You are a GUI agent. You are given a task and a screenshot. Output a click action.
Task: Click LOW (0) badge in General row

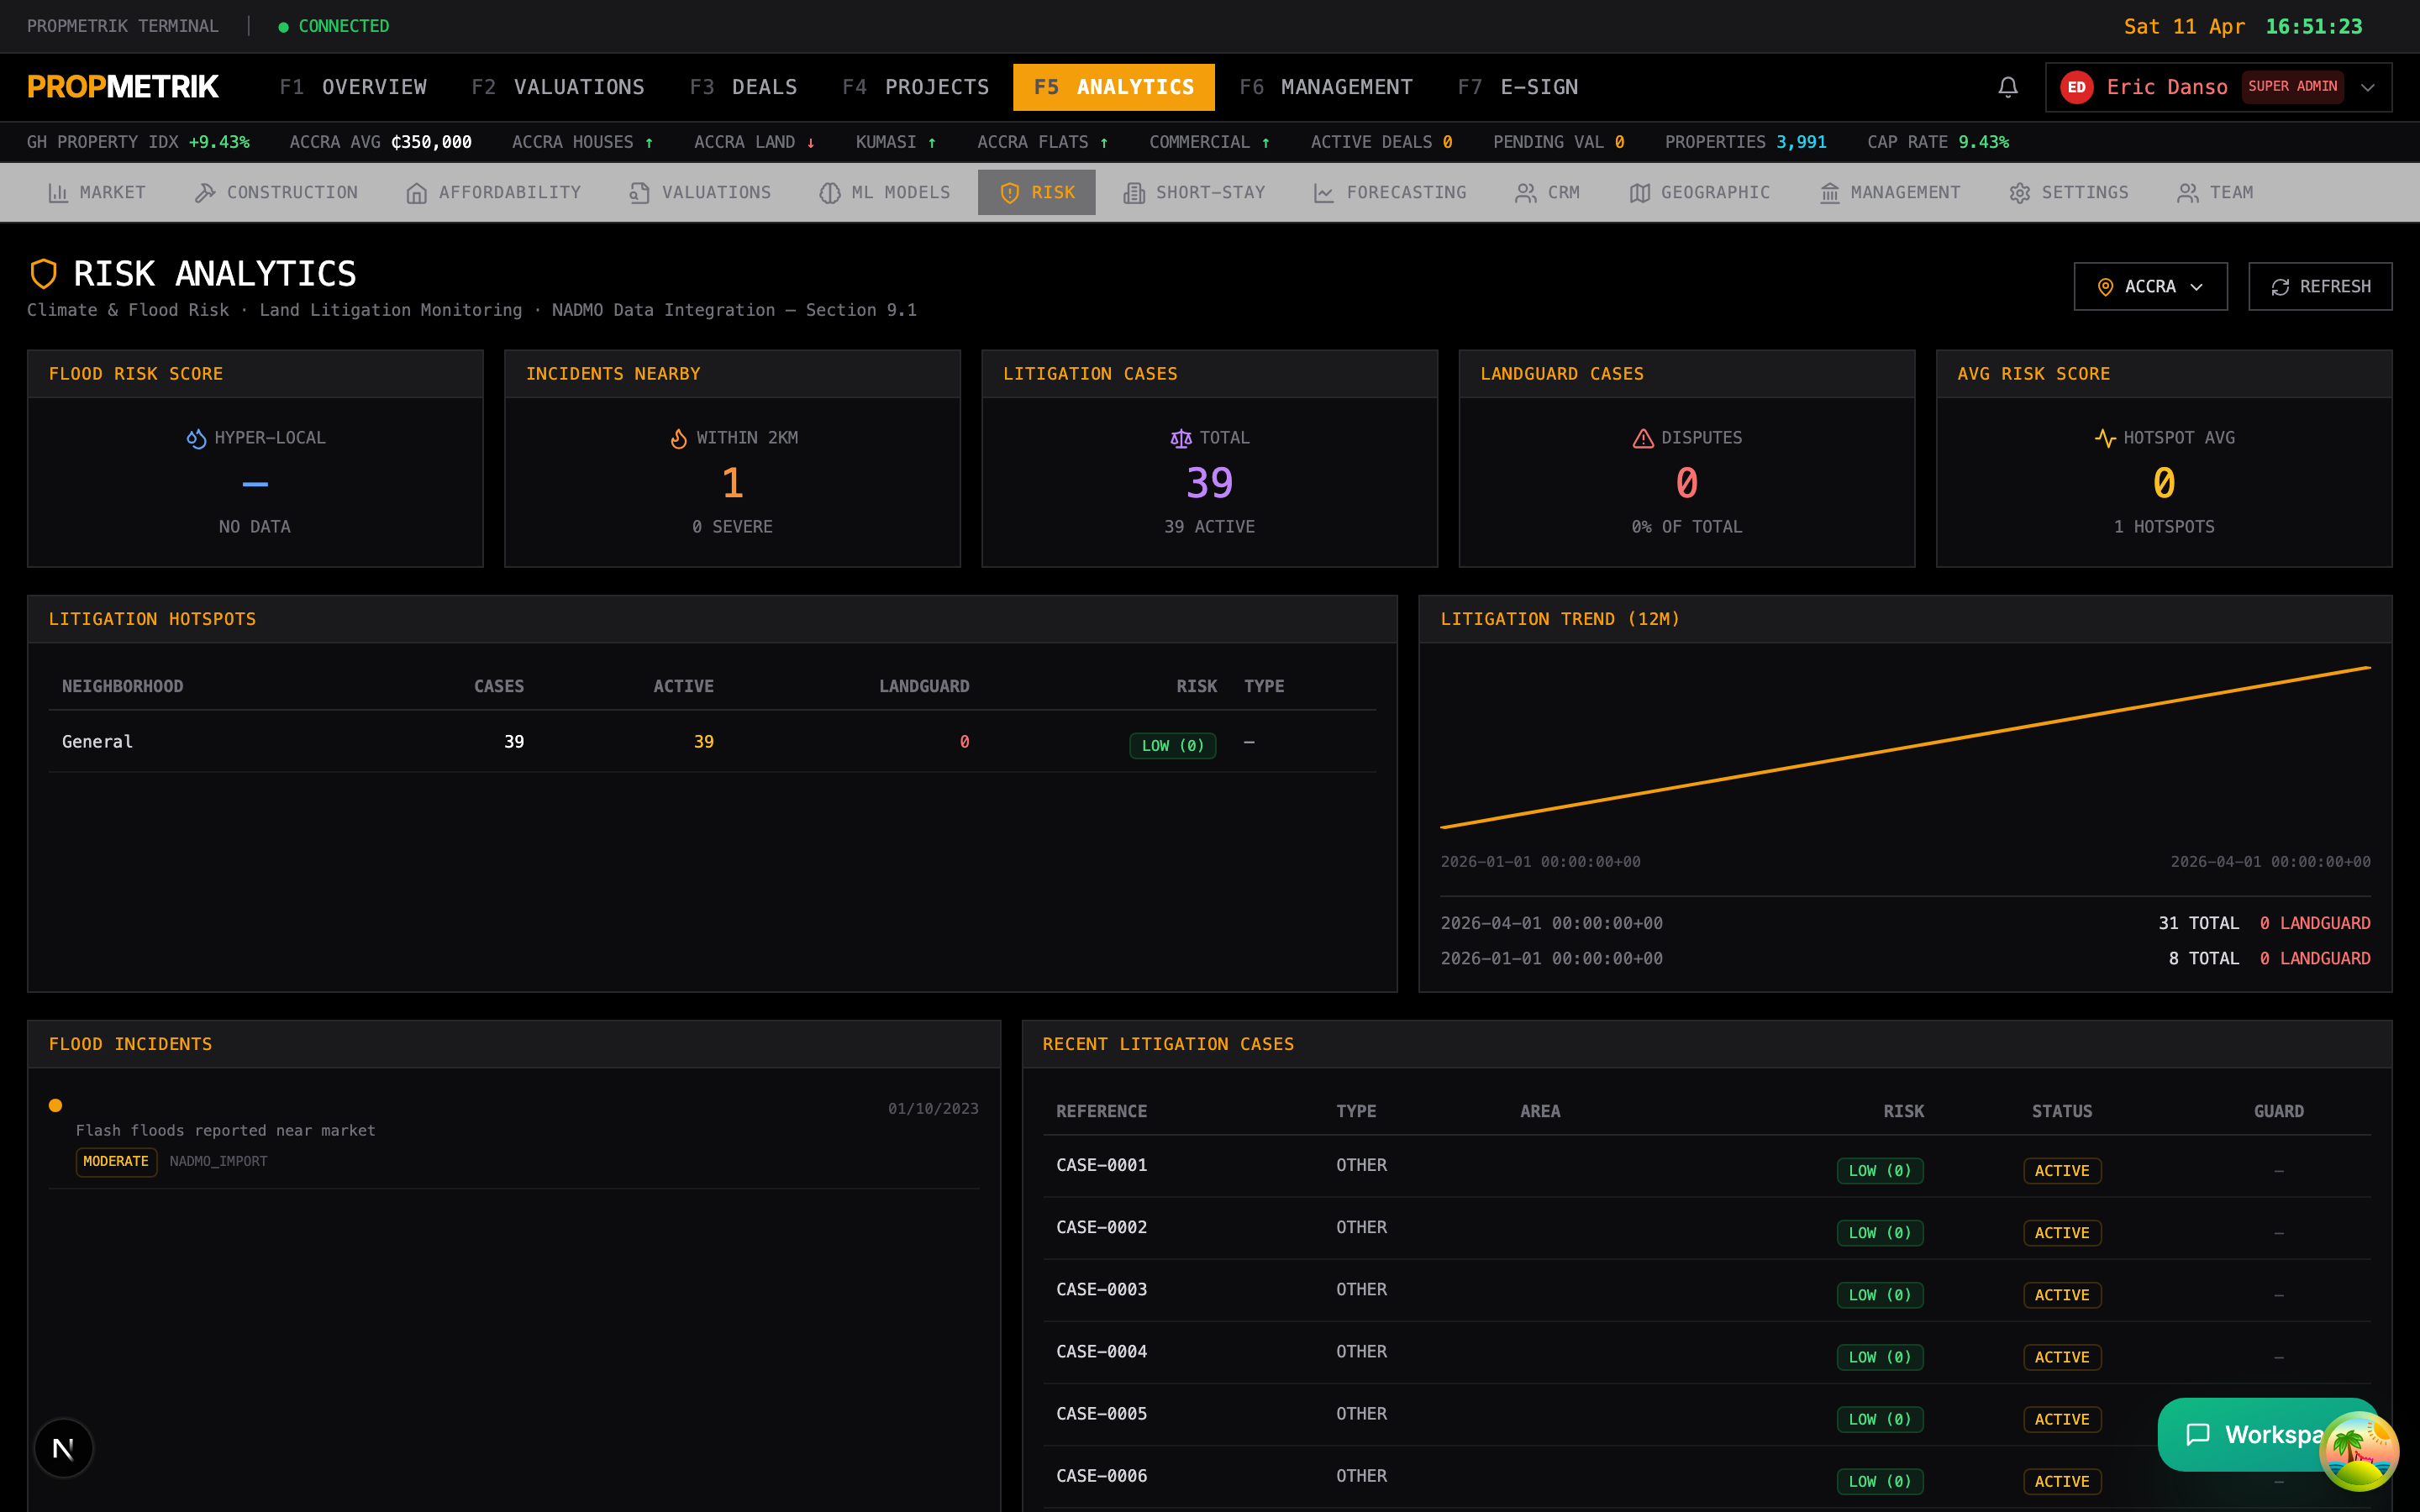click(x=1173, y=746)
